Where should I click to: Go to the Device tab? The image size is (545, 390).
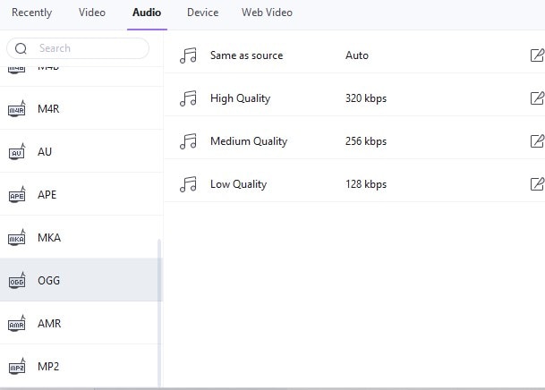coord(202,13)
